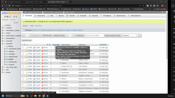Click the usuarios table icon in sidebar

[x=7, y=65]
